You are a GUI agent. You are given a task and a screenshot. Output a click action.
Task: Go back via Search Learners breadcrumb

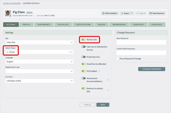click(12, 3)
